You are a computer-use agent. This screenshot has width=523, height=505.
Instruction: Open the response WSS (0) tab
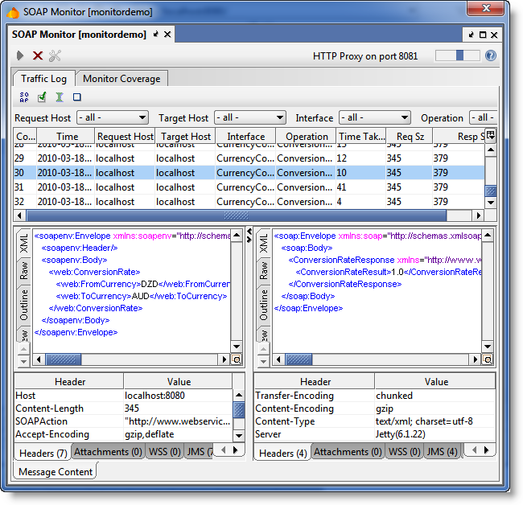405,452
